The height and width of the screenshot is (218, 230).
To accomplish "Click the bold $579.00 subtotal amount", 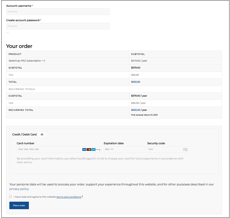I will (x=136, y=68).
